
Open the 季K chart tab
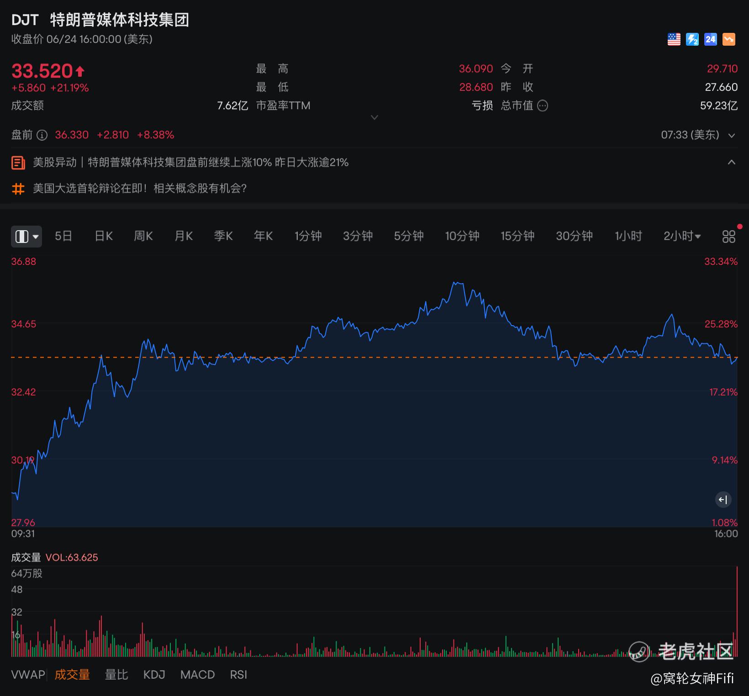tap(223, 236)
